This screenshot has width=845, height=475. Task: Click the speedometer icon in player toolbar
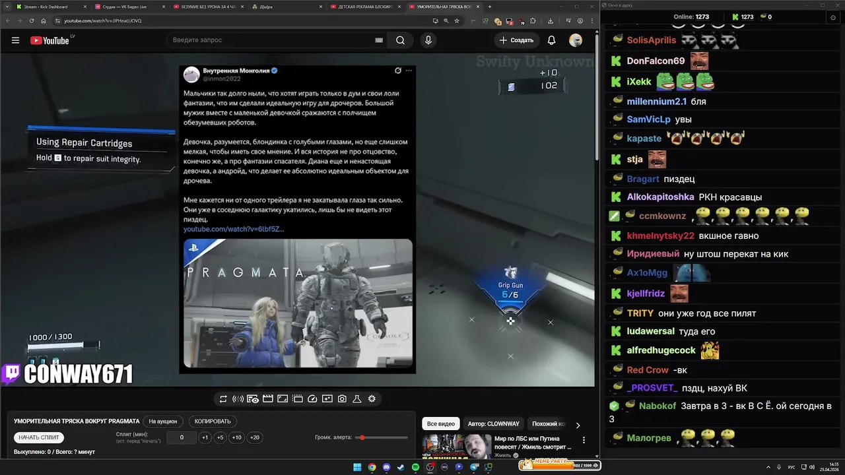[313, 399]
